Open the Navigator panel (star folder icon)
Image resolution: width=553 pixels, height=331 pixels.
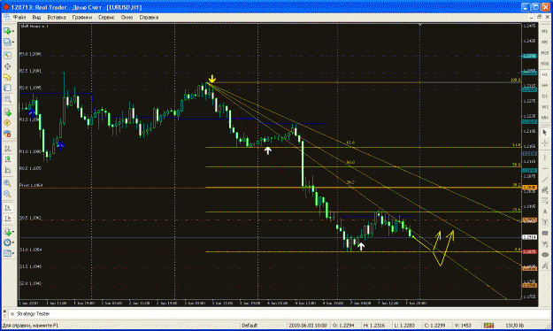[x=7, y=77]
